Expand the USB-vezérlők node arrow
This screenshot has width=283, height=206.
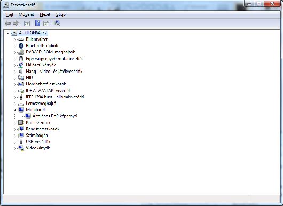[15, 142]
